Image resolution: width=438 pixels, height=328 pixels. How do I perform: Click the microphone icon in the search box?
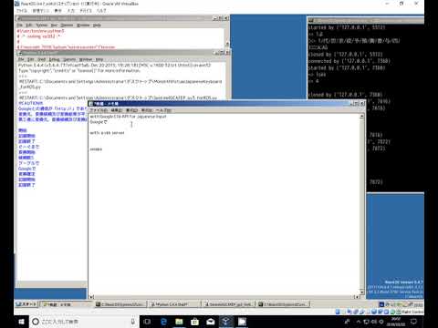point(132,322)
